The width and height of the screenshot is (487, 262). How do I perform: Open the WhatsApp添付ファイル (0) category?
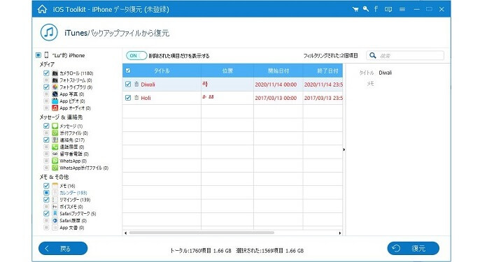pos(84,168)
